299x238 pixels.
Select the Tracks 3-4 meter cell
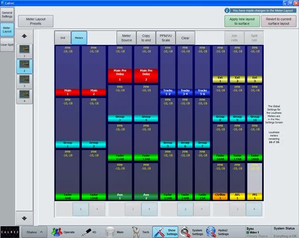point(185,71)
